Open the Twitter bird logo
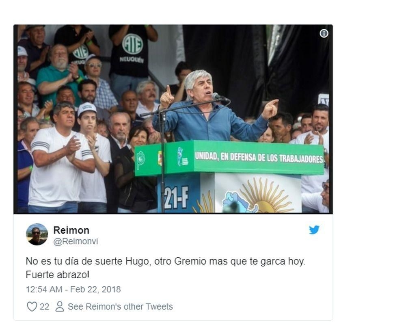This screenshot has width=406, height=325. tap(314, 230)
